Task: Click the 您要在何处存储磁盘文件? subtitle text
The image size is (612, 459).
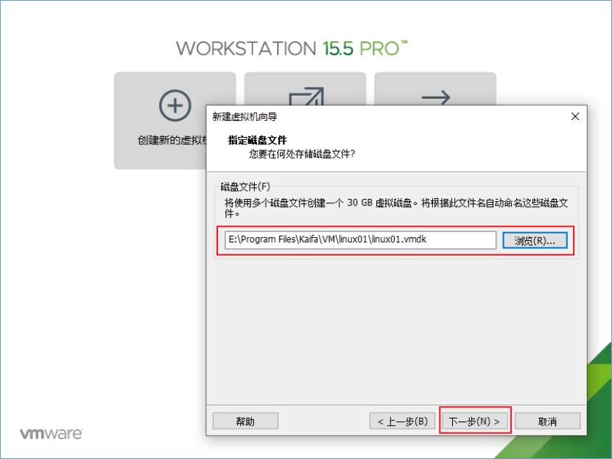Action: pos(302,154)
